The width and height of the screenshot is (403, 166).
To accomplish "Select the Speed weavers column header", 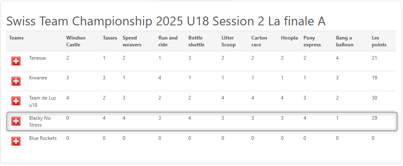I will 132,41.
